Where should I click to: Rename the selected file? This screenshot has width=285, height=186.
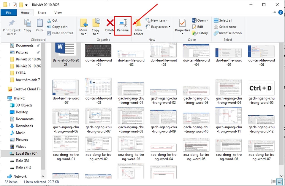click(123, 26)
